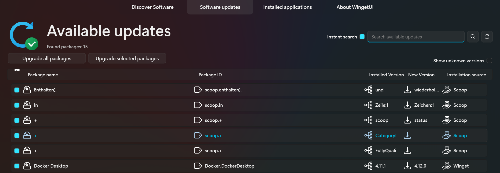Uncheck the Docker Desktop checkbox
This screenshot has width=500, height=173.
(x=17, y=166)
